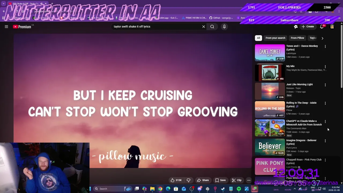Open Google Chrome taskbar icon
The width and height of the screenshot is (343, 193).
pos(160,189)
